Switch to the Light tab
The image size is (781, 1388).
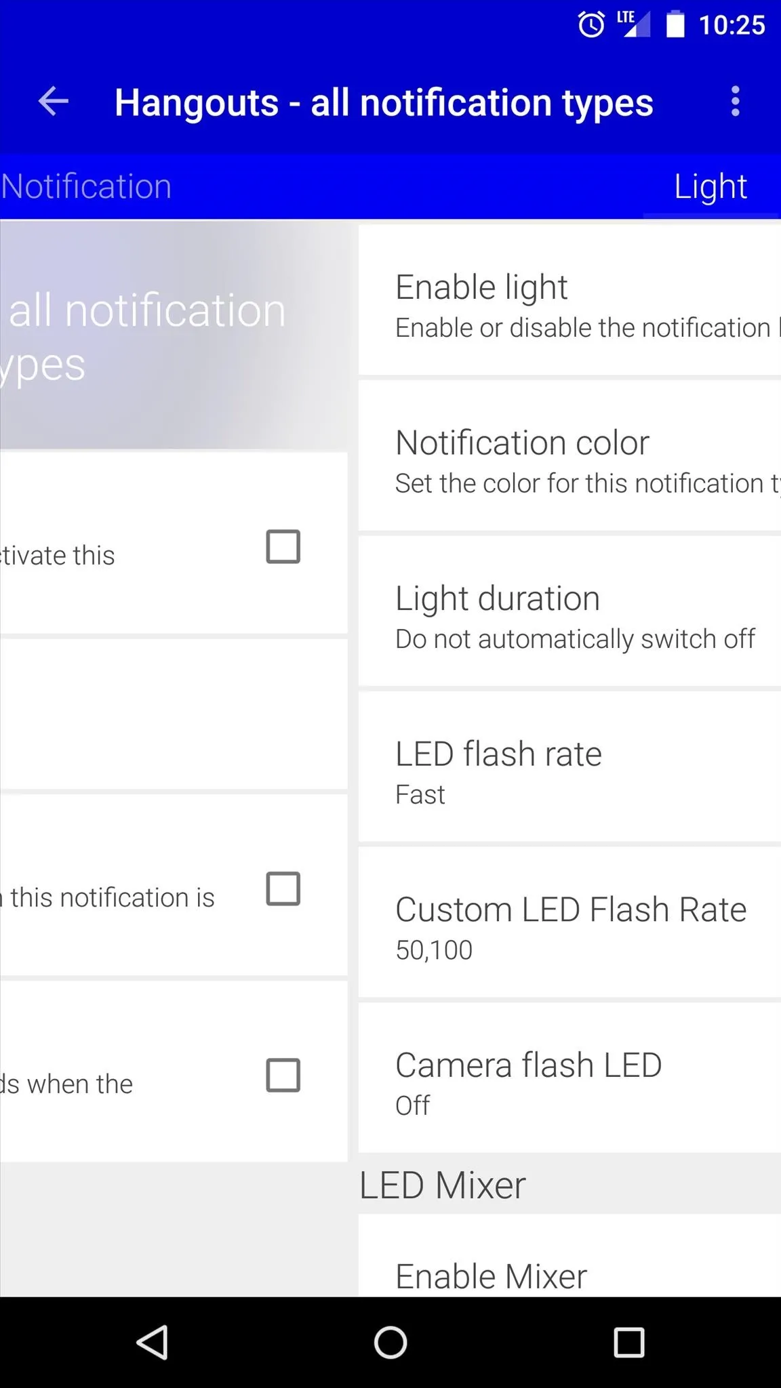coord(710,186)
